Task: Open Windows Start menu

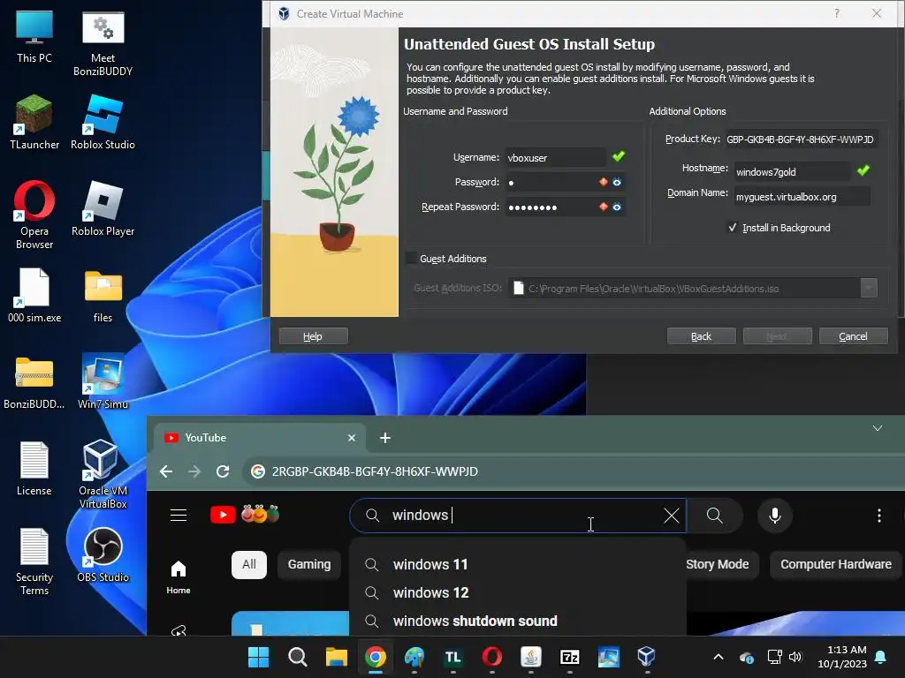Action: (258, 657)
